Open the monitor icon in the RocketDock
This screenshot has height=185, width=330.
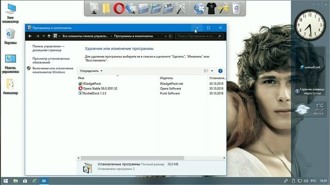[x=94, y=8]
